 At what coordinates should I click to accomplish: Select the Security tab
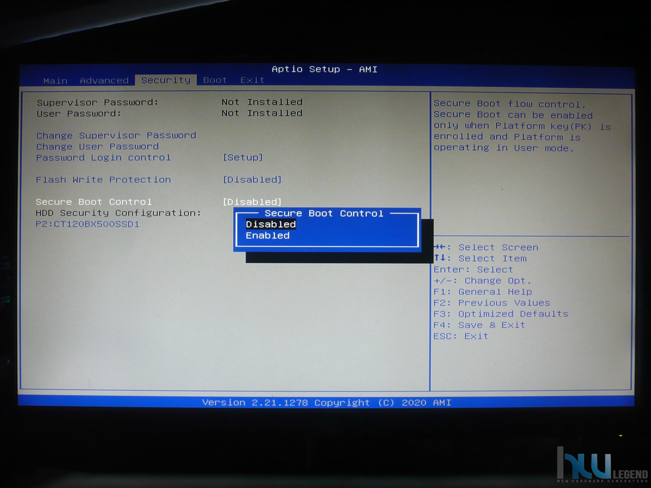click(x=166, y=80)
